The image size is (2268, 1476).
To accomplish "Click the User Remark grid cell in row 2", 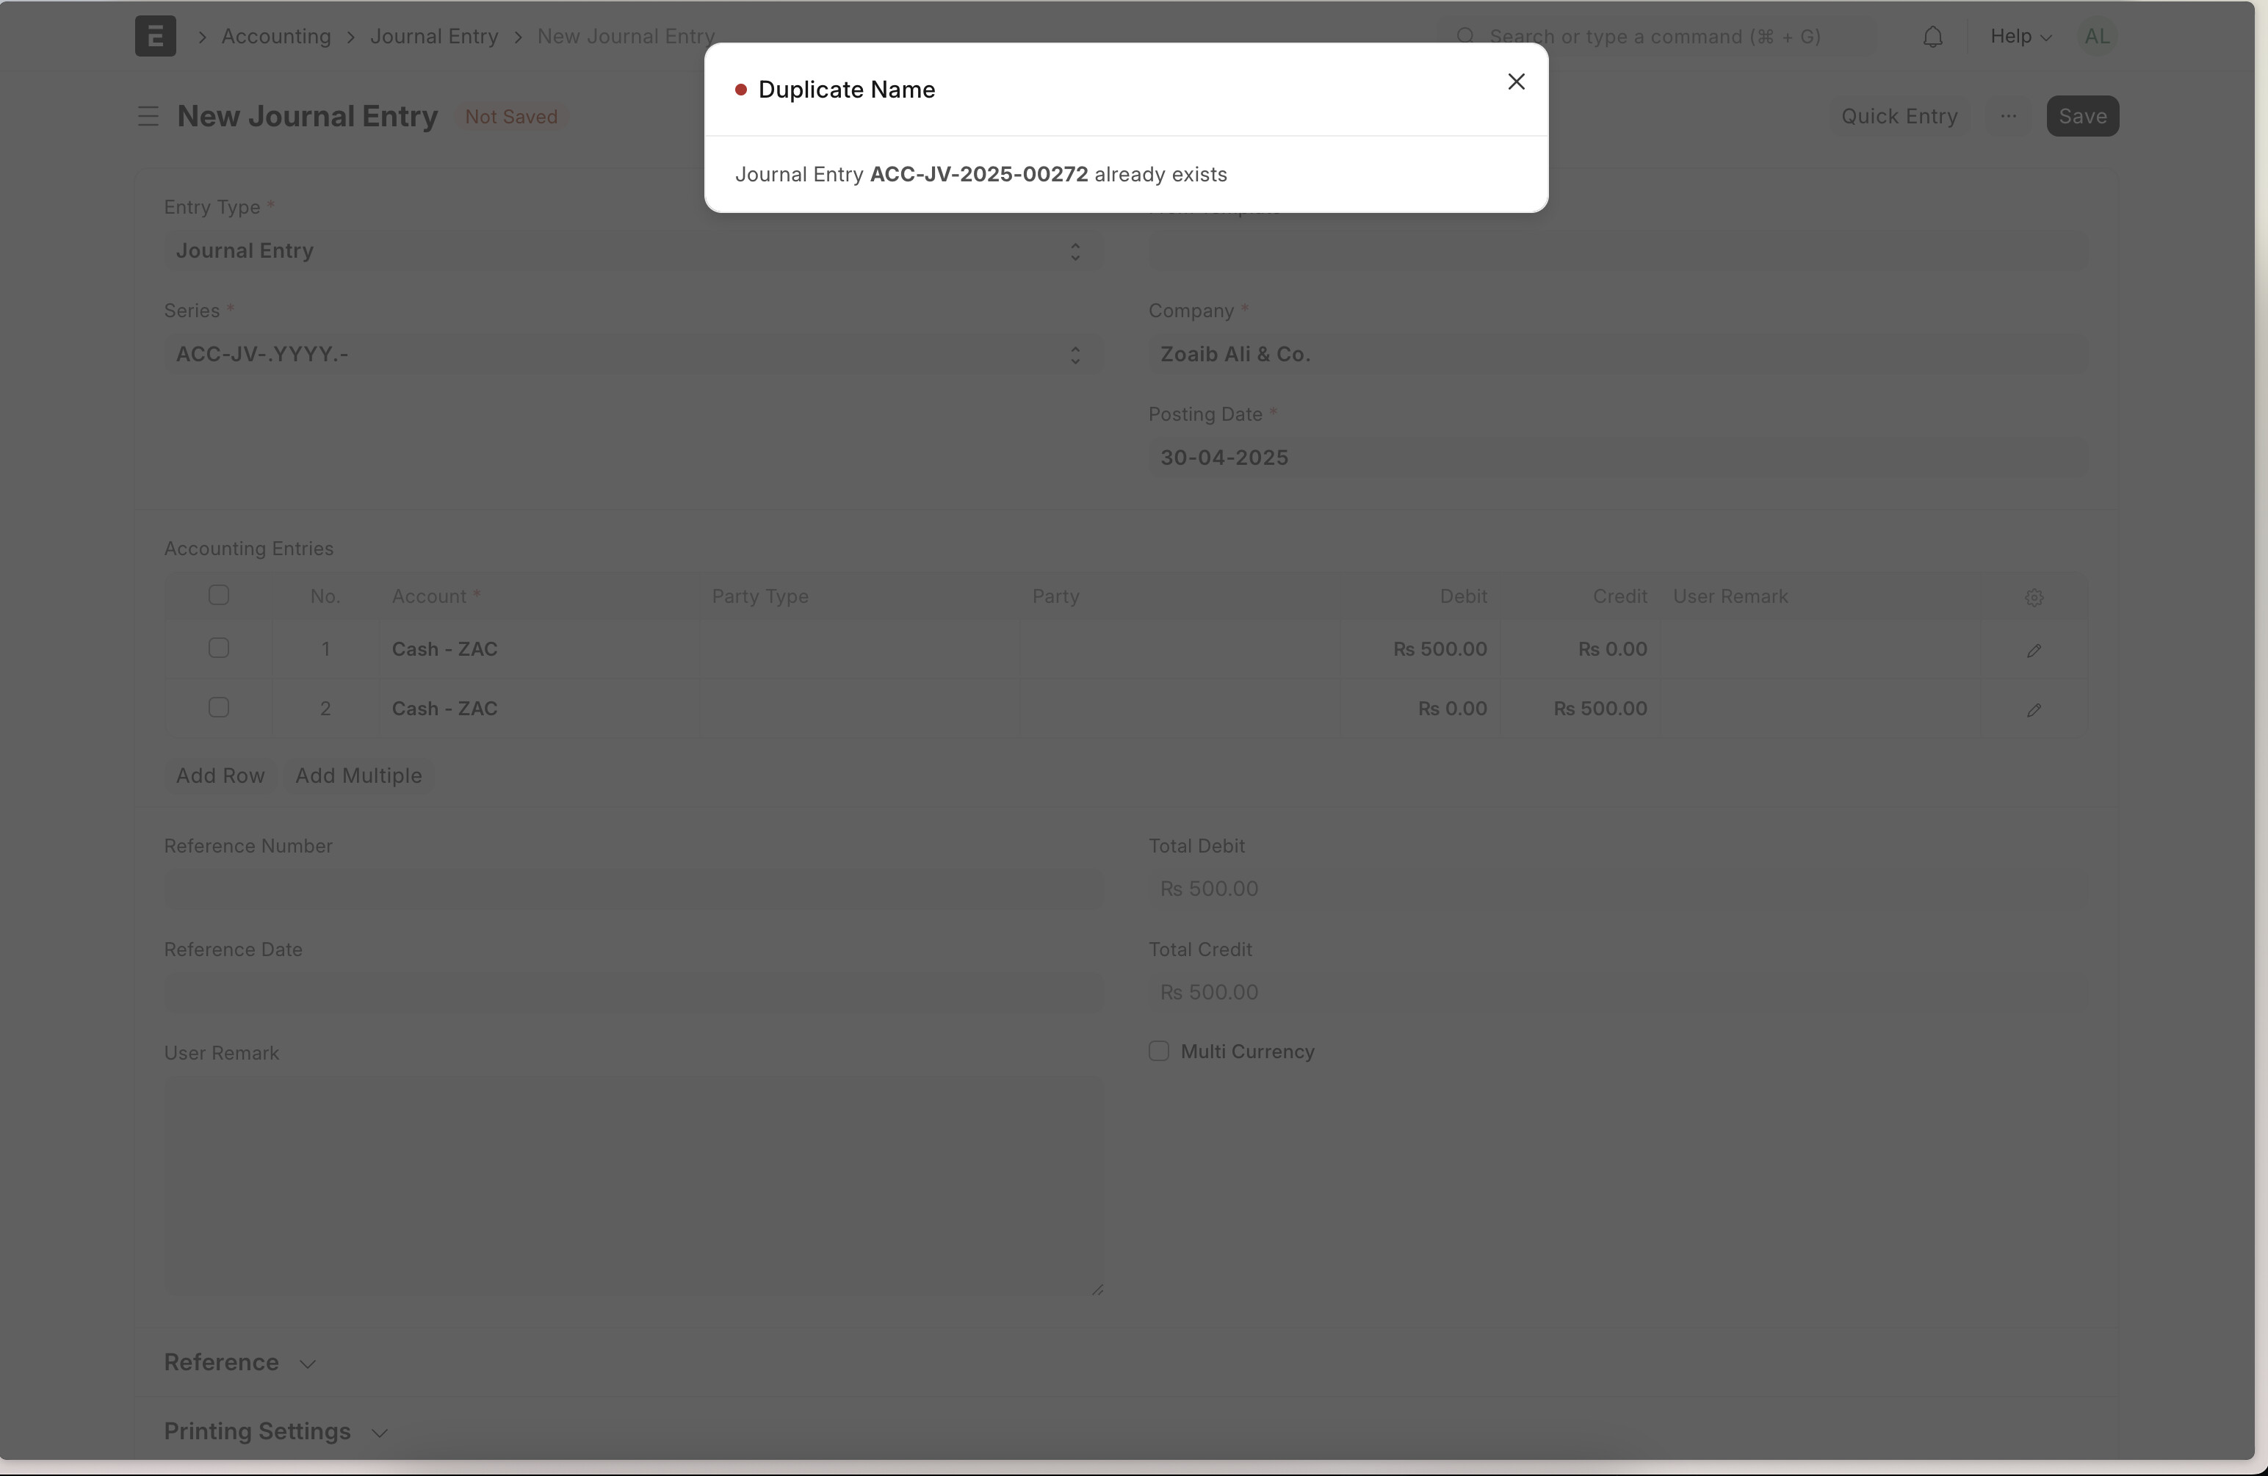I will [1820, 709].
